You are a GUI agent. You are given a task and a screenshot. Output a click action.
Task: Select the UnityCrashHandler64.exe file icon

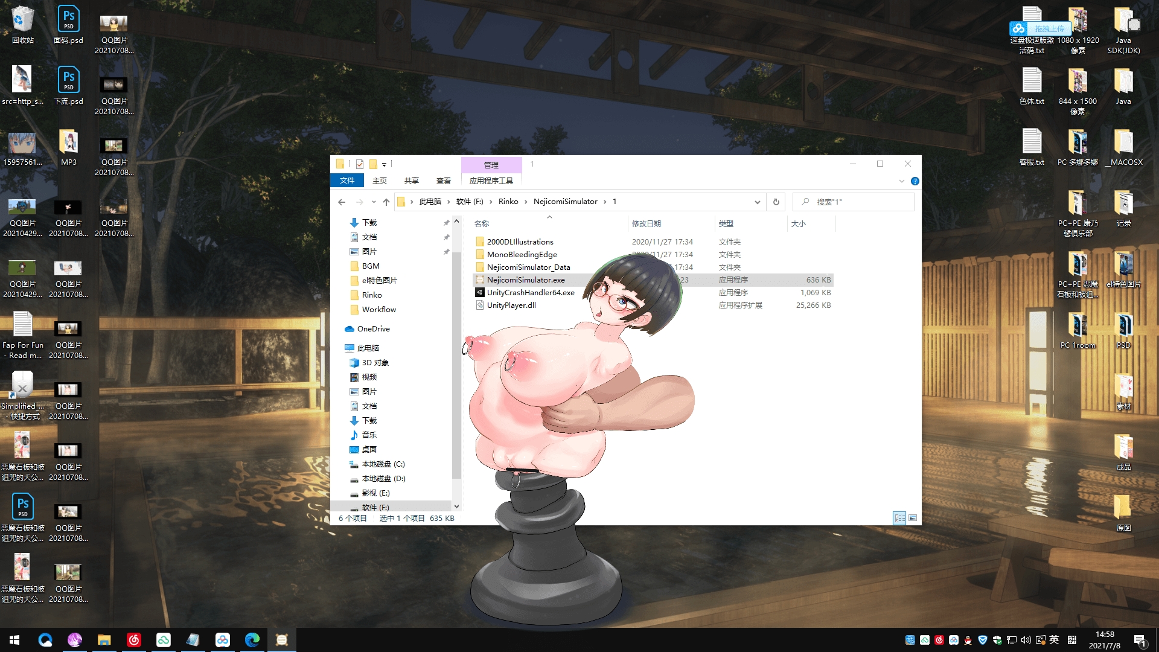(x=480, y=292)
